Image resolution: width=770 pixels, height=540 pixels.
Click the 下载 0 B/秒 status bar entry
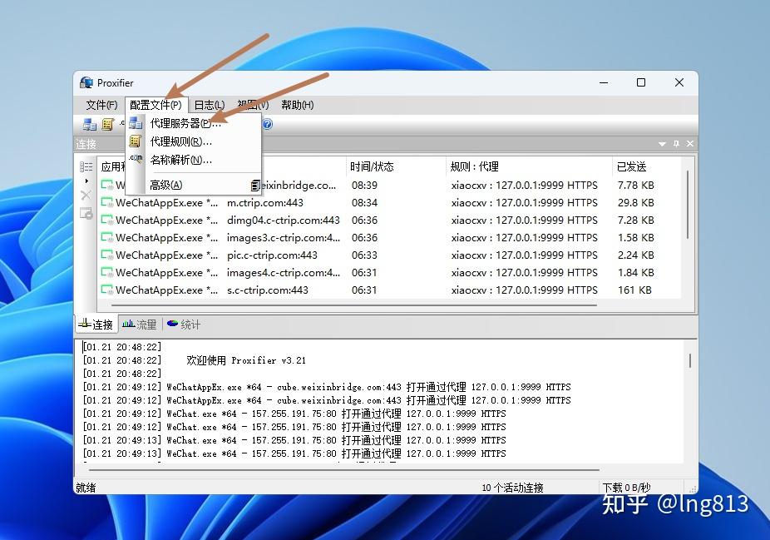(627, 488)
